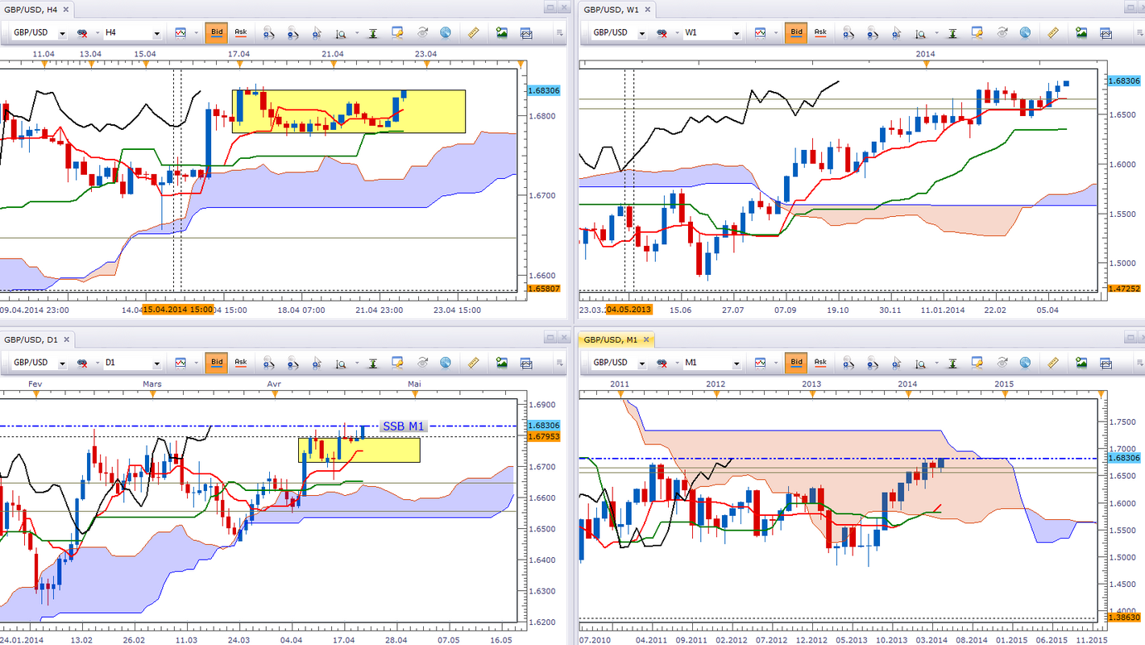Select the GBP/USD, D1 tab
The image size is (1145, 645).
(x=31, y=339)
